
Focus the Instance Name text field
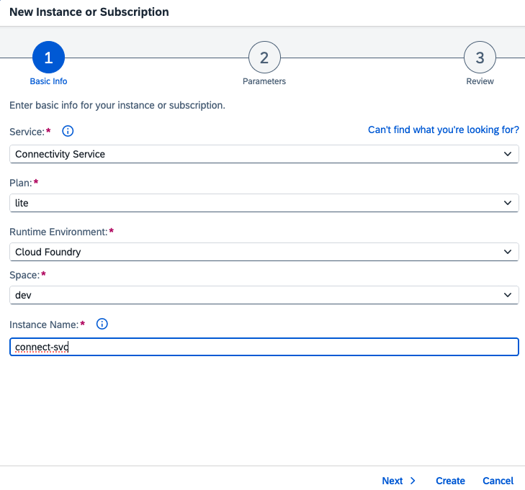[x=264, y=347]
